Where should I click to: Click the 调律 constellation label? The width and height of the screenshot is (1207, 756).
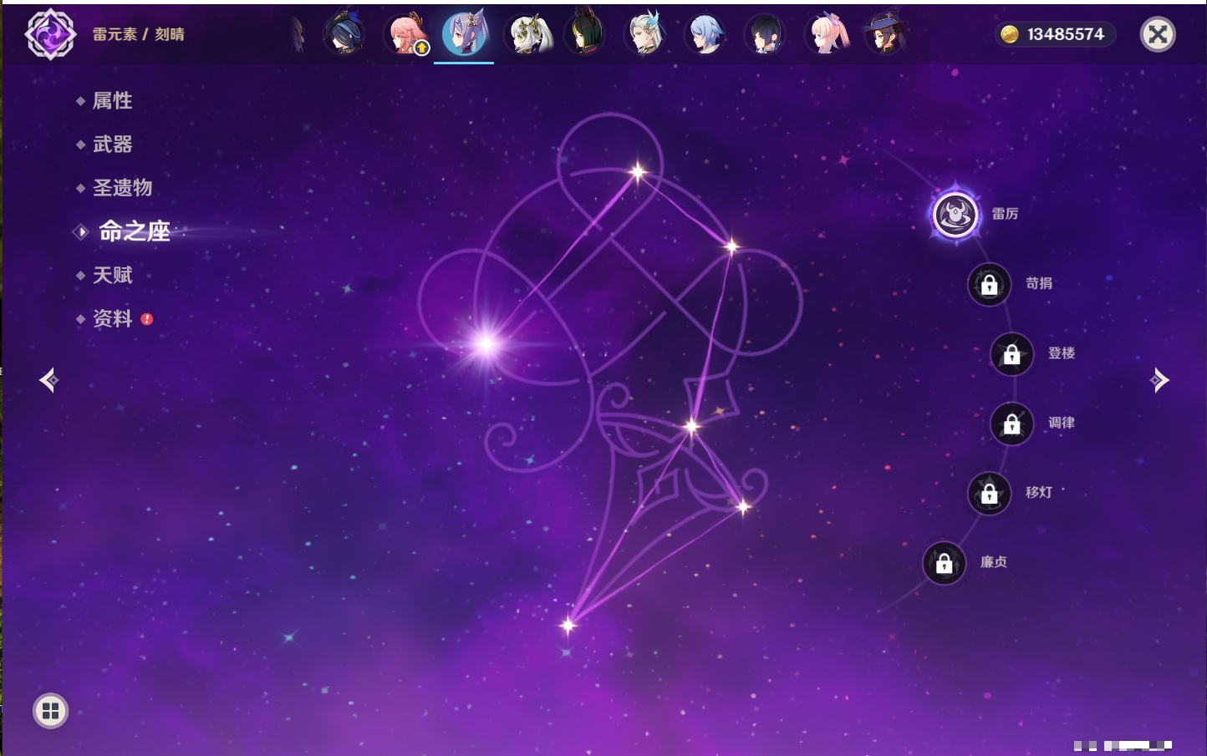pyautogui.click(x=1062, y=423)
